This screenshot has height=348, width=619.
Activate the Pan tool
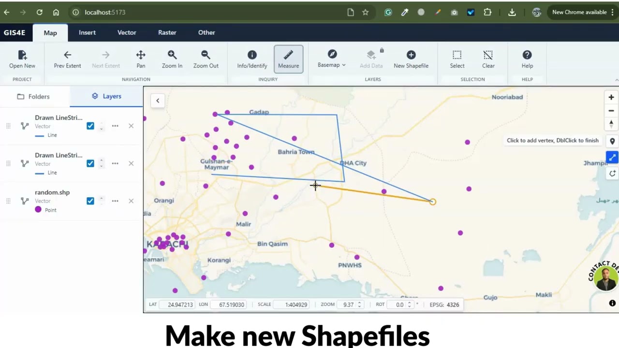(x=141, y=59)
